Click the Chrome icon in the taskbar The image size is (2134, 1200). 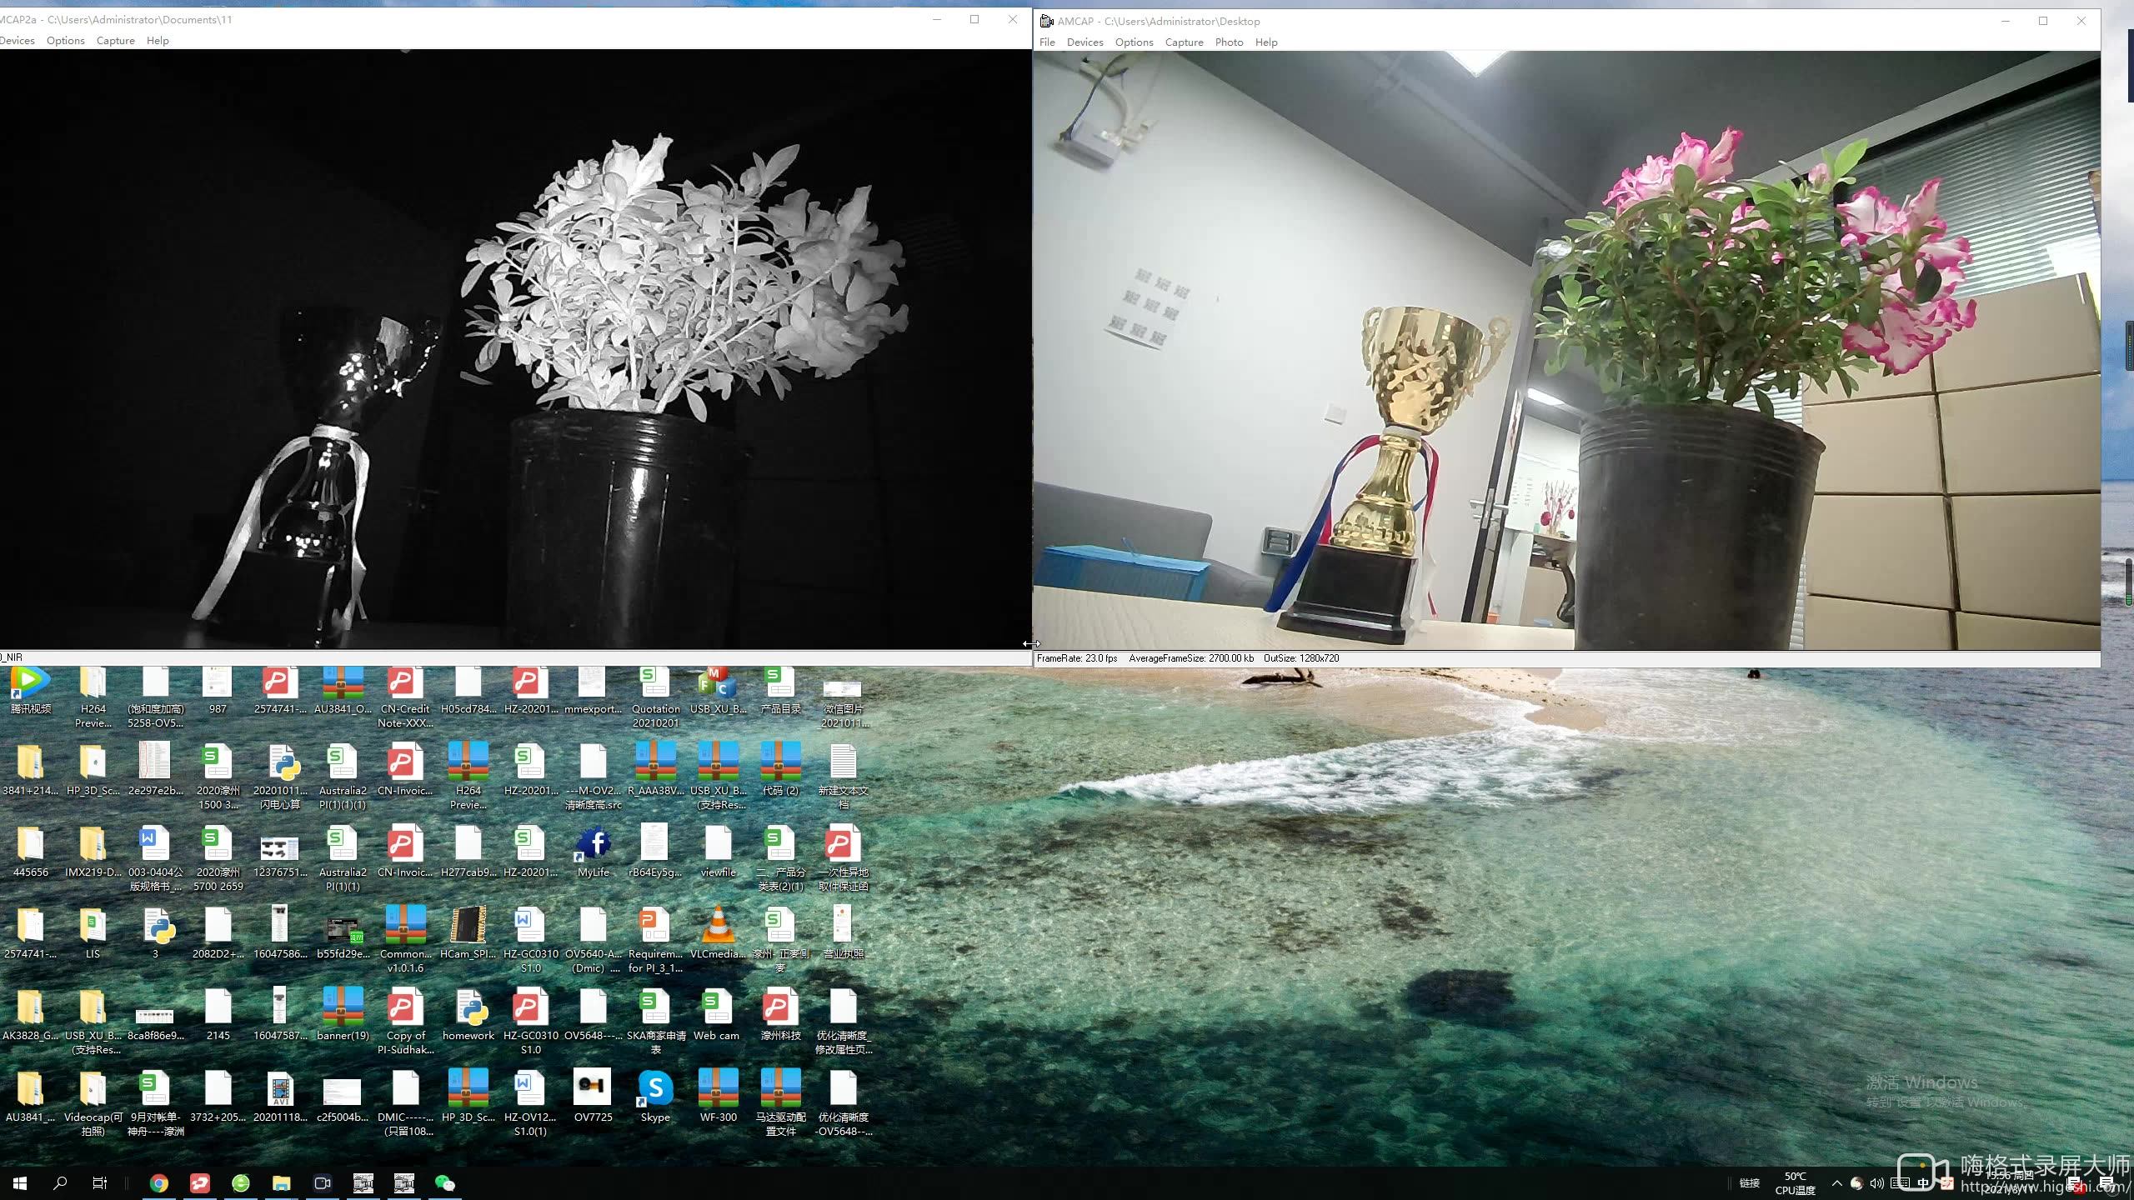coord(158,1183)
